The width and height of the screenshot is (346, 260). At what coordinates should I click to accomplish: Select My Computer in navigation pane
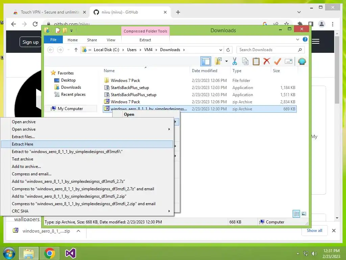(70, 109)
